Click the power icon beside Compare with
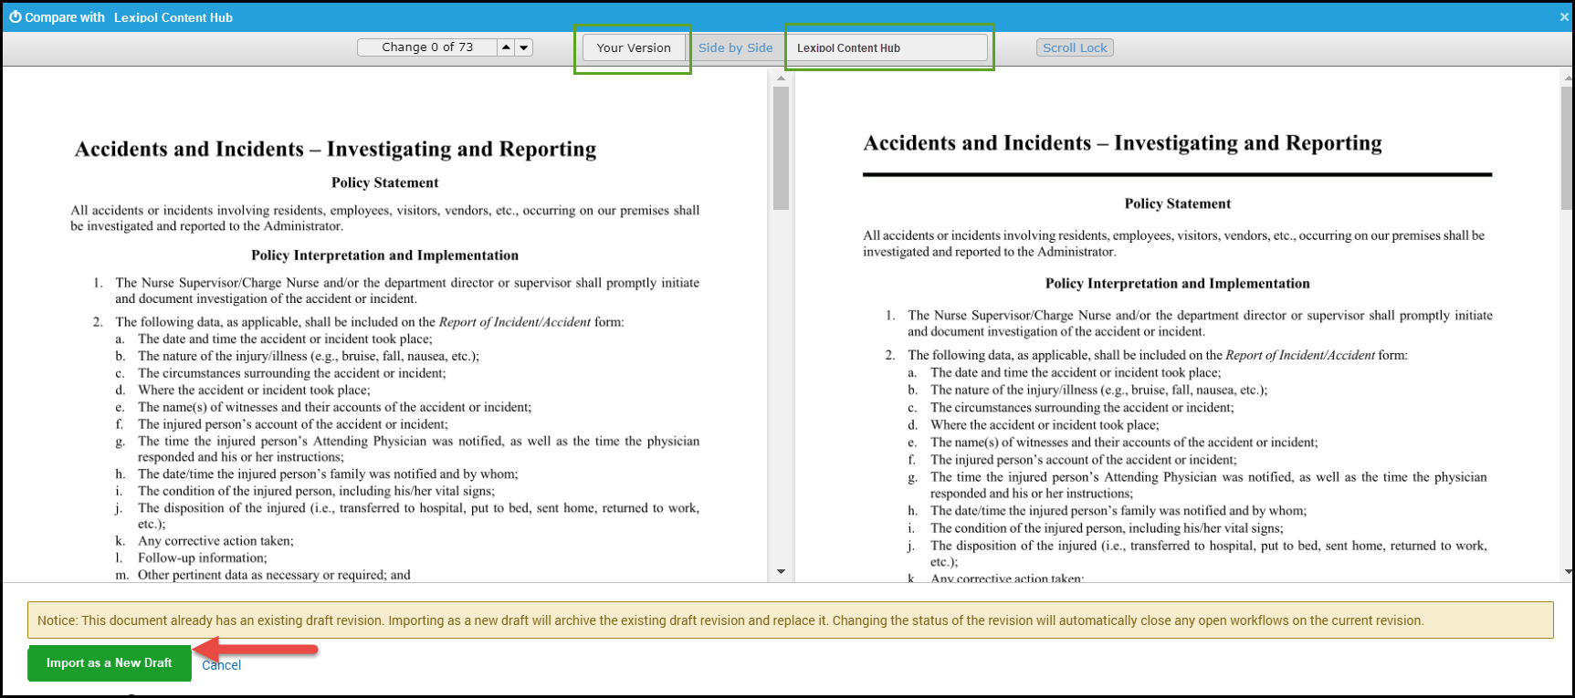 [x=15, y=16]
